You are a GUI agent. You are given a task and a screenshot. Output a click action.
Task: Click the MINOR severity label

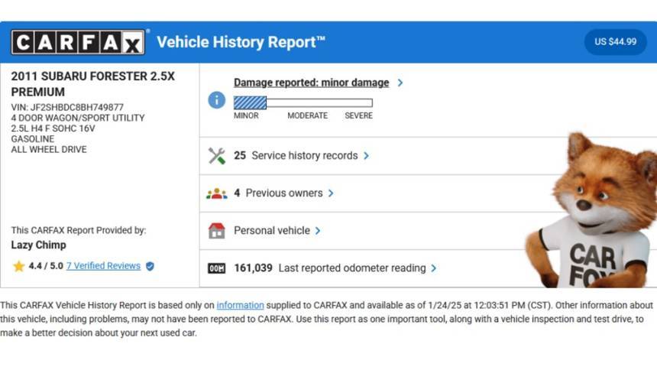point(246,115)
